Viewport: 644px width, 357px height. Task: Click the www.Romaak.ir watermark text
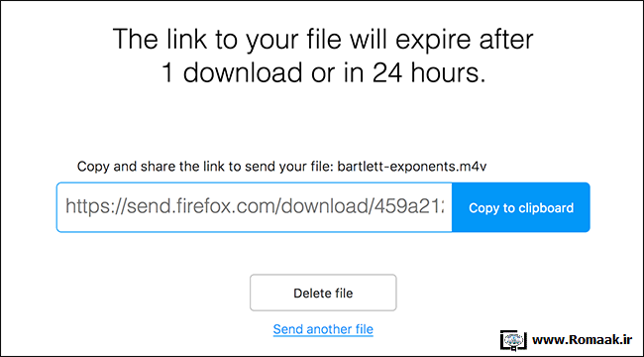click(584, 340)
